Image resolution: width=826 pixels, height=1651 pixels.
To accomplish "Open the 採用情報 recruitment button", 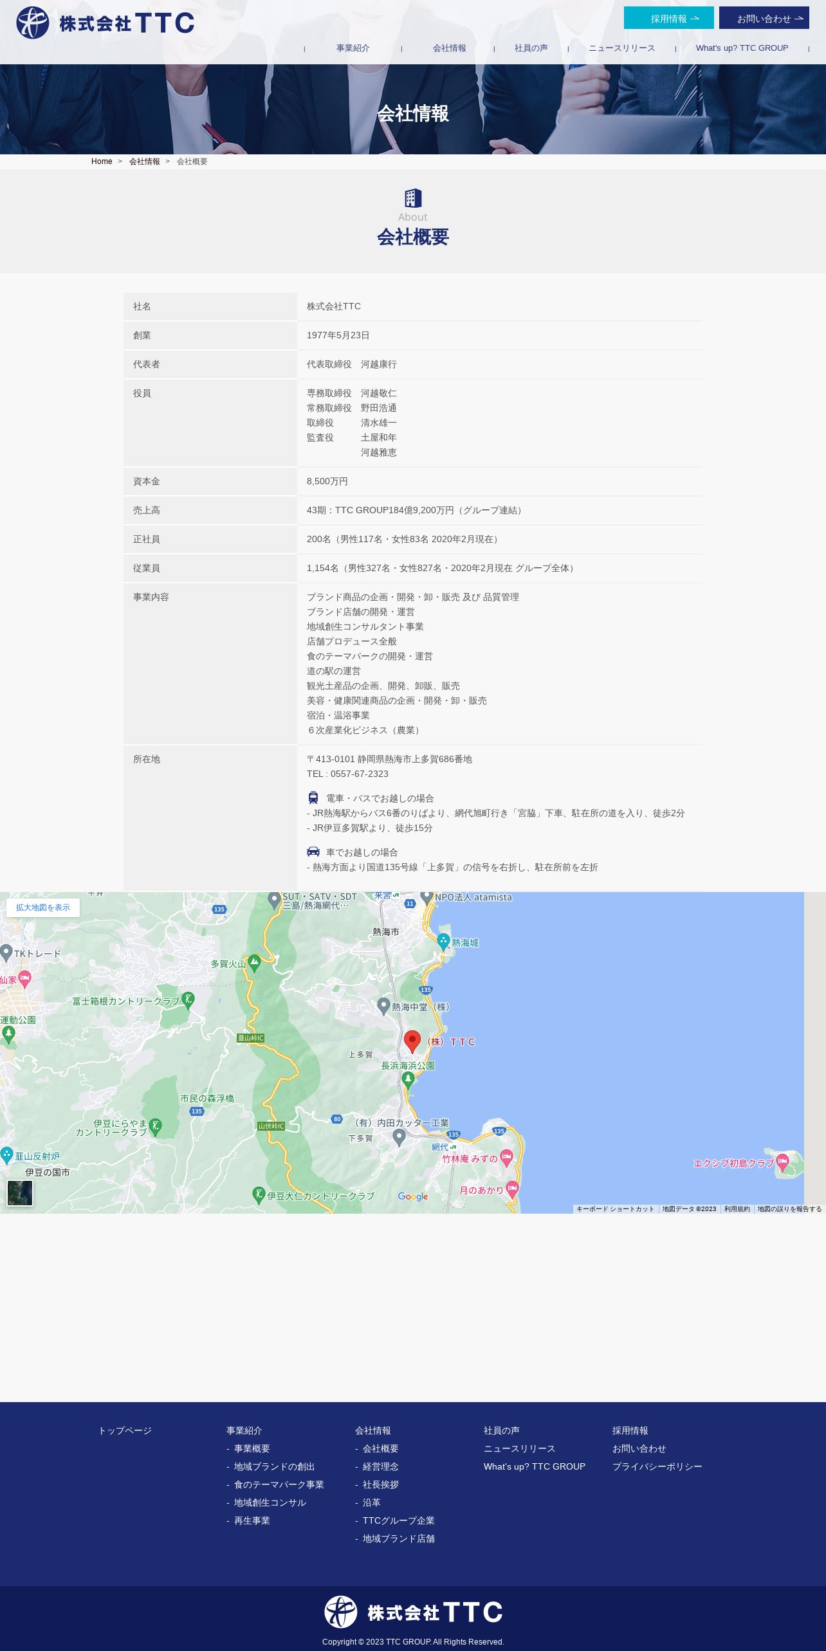I will coord(669,18).
